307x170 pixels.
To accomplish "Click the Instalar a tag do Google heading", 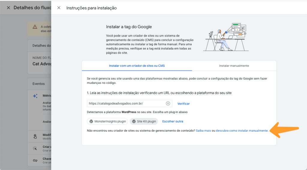I will coord(129,27).
